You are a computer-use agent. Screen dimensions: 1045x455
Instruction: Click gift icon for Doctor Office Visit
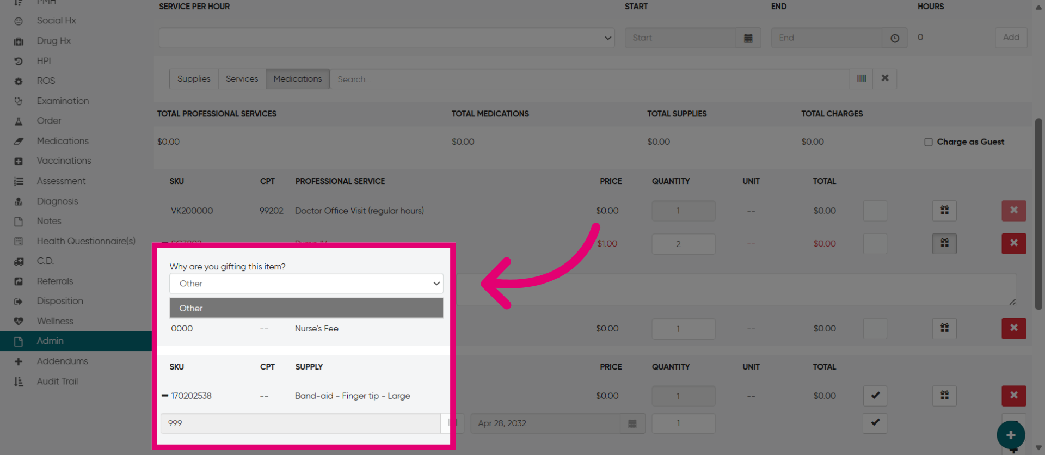(944, 211)
